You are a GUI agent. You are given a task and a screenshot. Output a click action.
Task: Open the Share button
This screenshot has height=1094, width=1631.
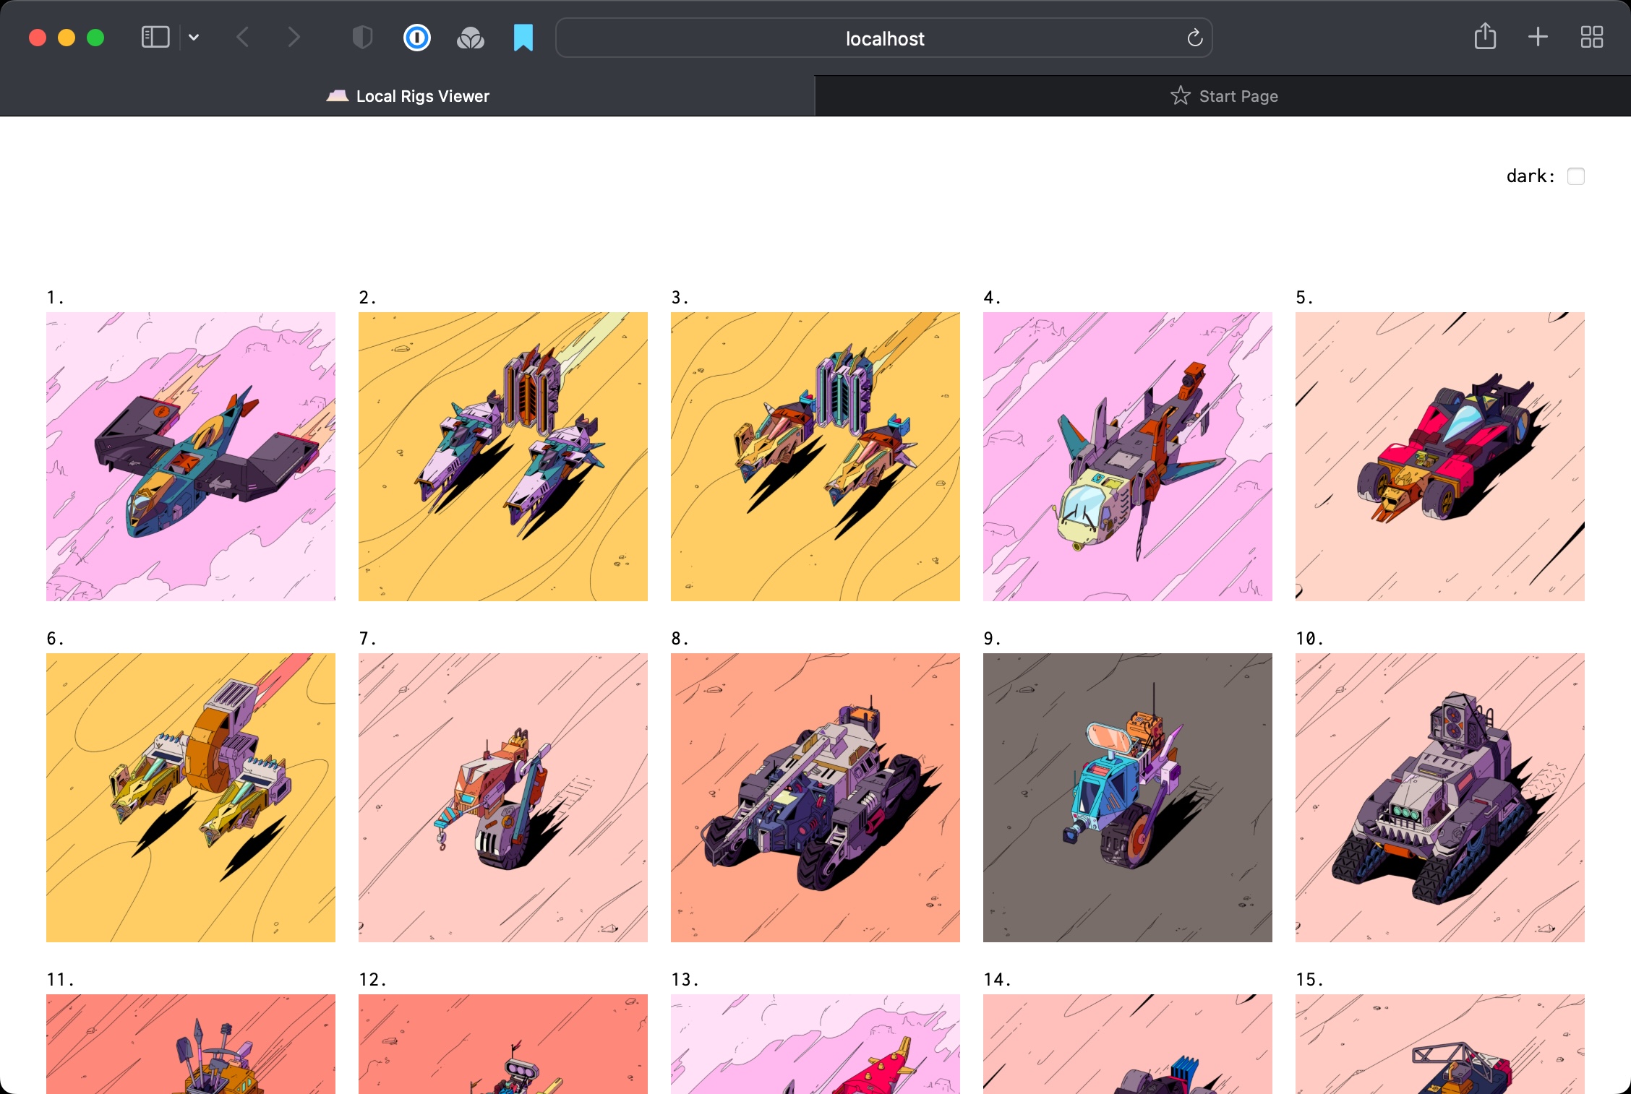pyautogui.click(x=1485, y=37)
